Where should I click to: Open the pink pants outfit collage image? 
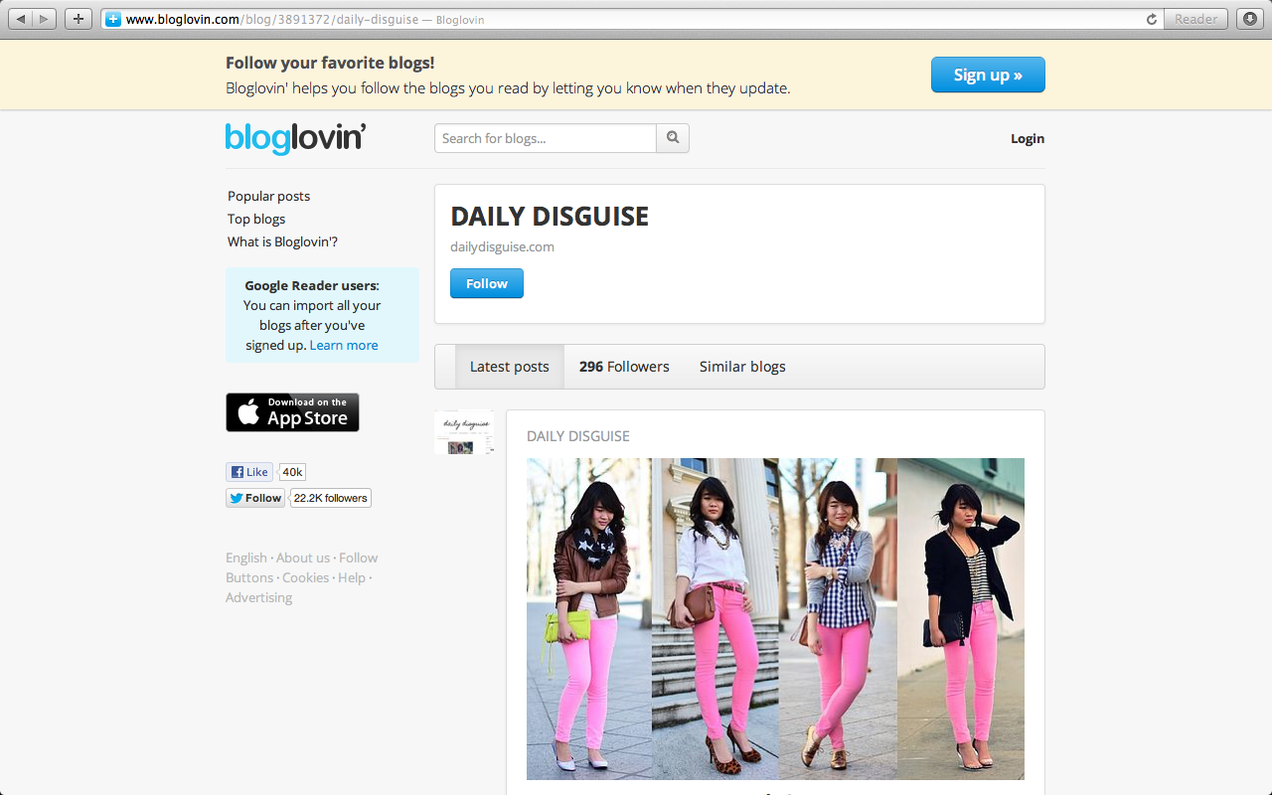coord(775,619)
